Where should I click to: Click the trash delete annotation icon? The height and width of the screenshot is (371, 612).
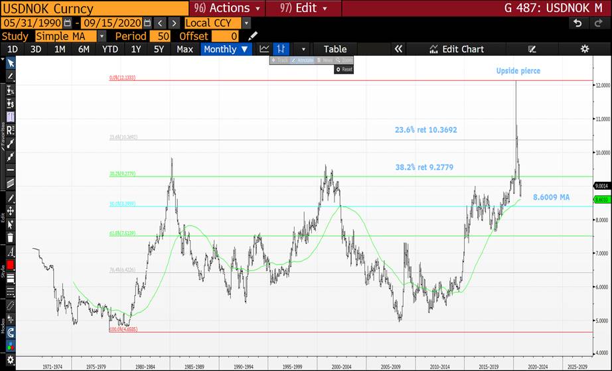(x=11, y=238)
